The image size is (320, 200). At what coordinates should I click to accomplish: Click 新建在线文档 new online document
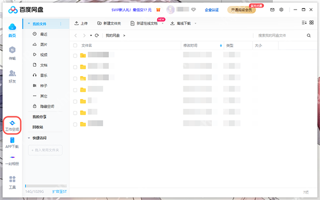[144, 23]
